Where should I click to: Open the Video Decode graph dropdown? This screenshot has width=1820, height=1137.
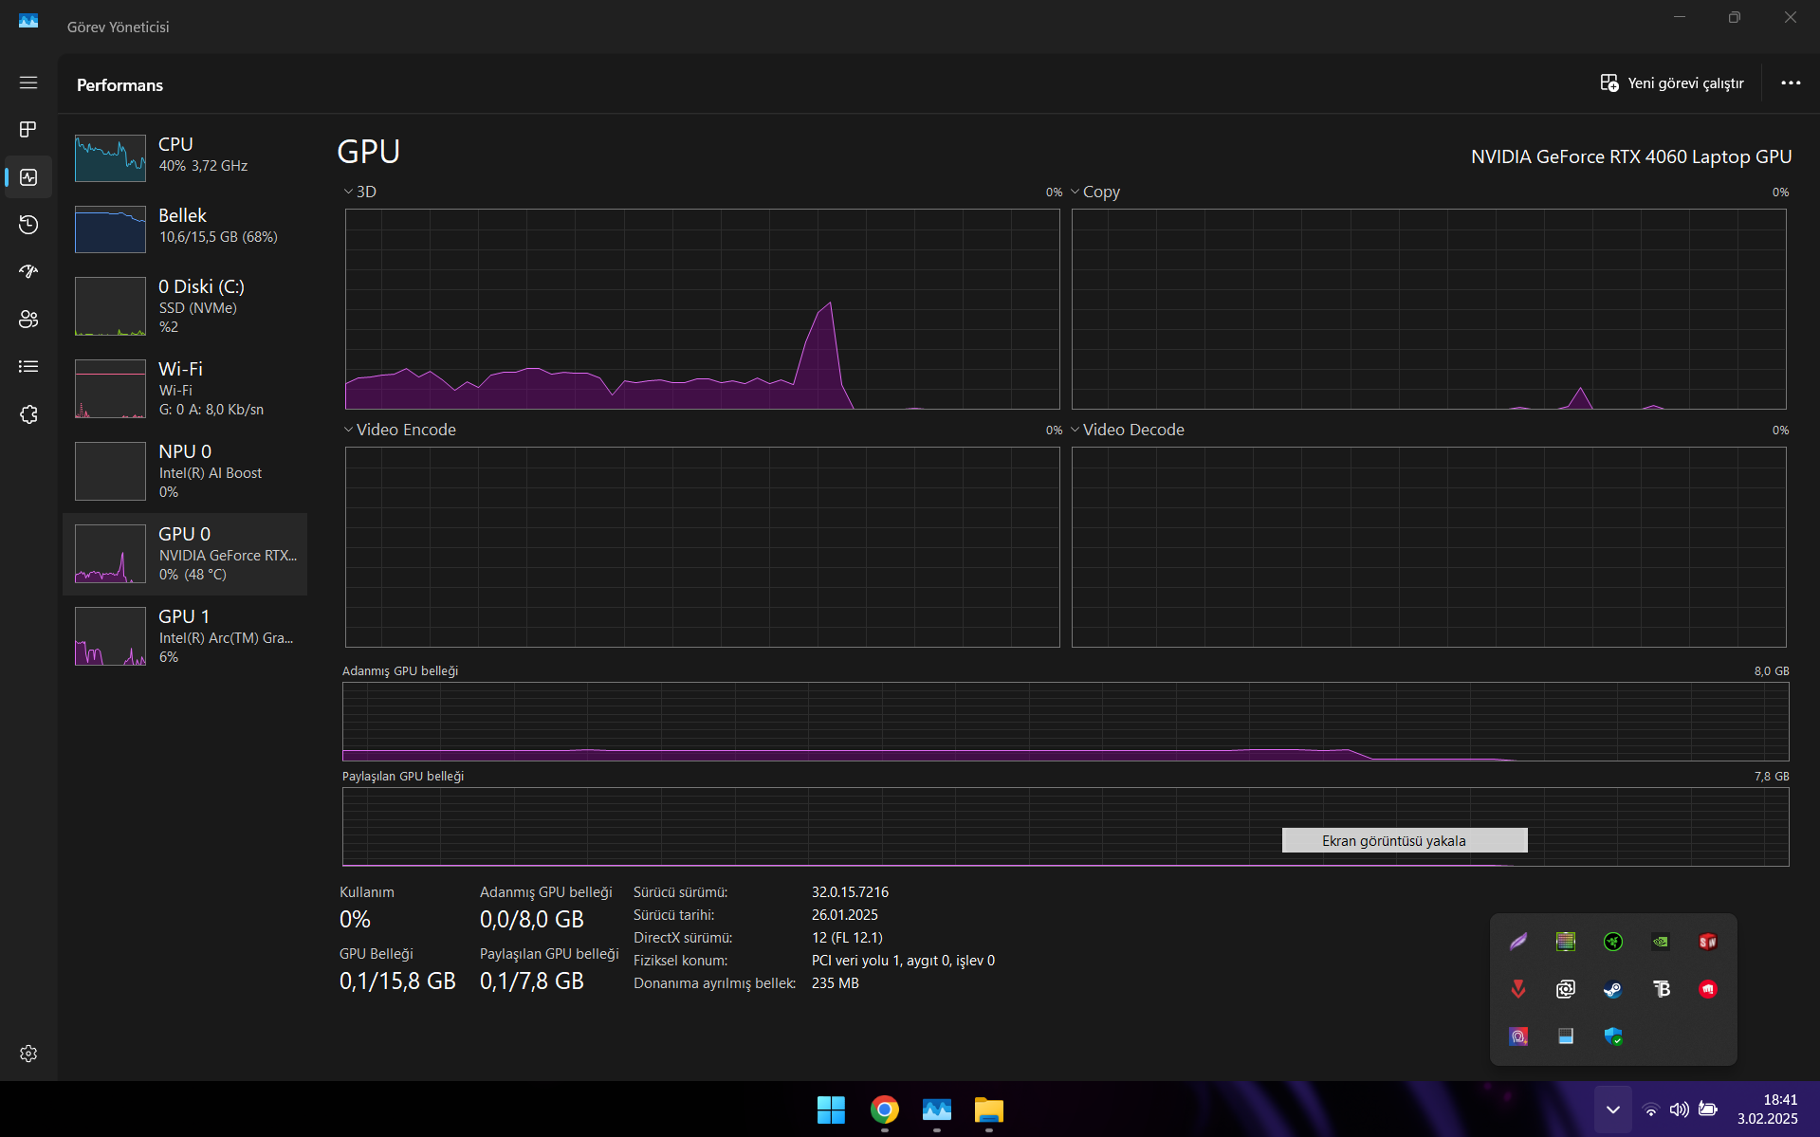[x=1128, y=430]
